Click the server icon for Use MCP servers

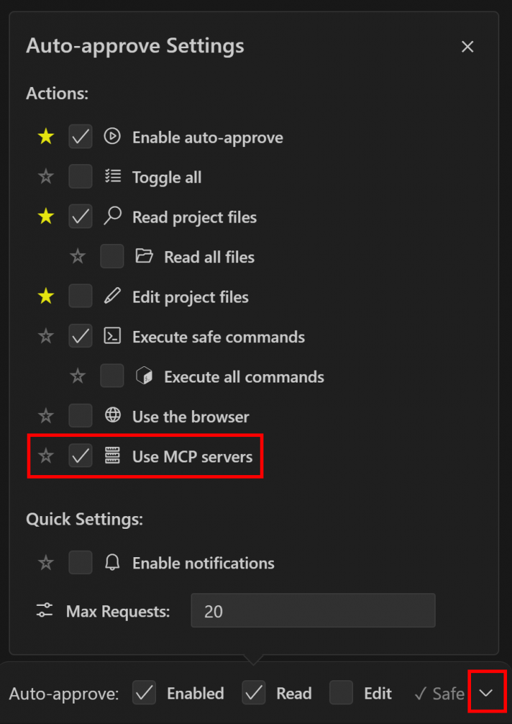[113, 456]
